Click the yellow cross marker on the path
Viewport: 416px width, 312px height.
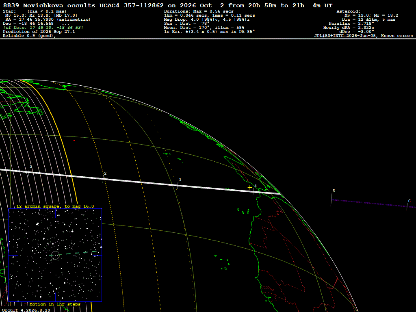point(250,188)
